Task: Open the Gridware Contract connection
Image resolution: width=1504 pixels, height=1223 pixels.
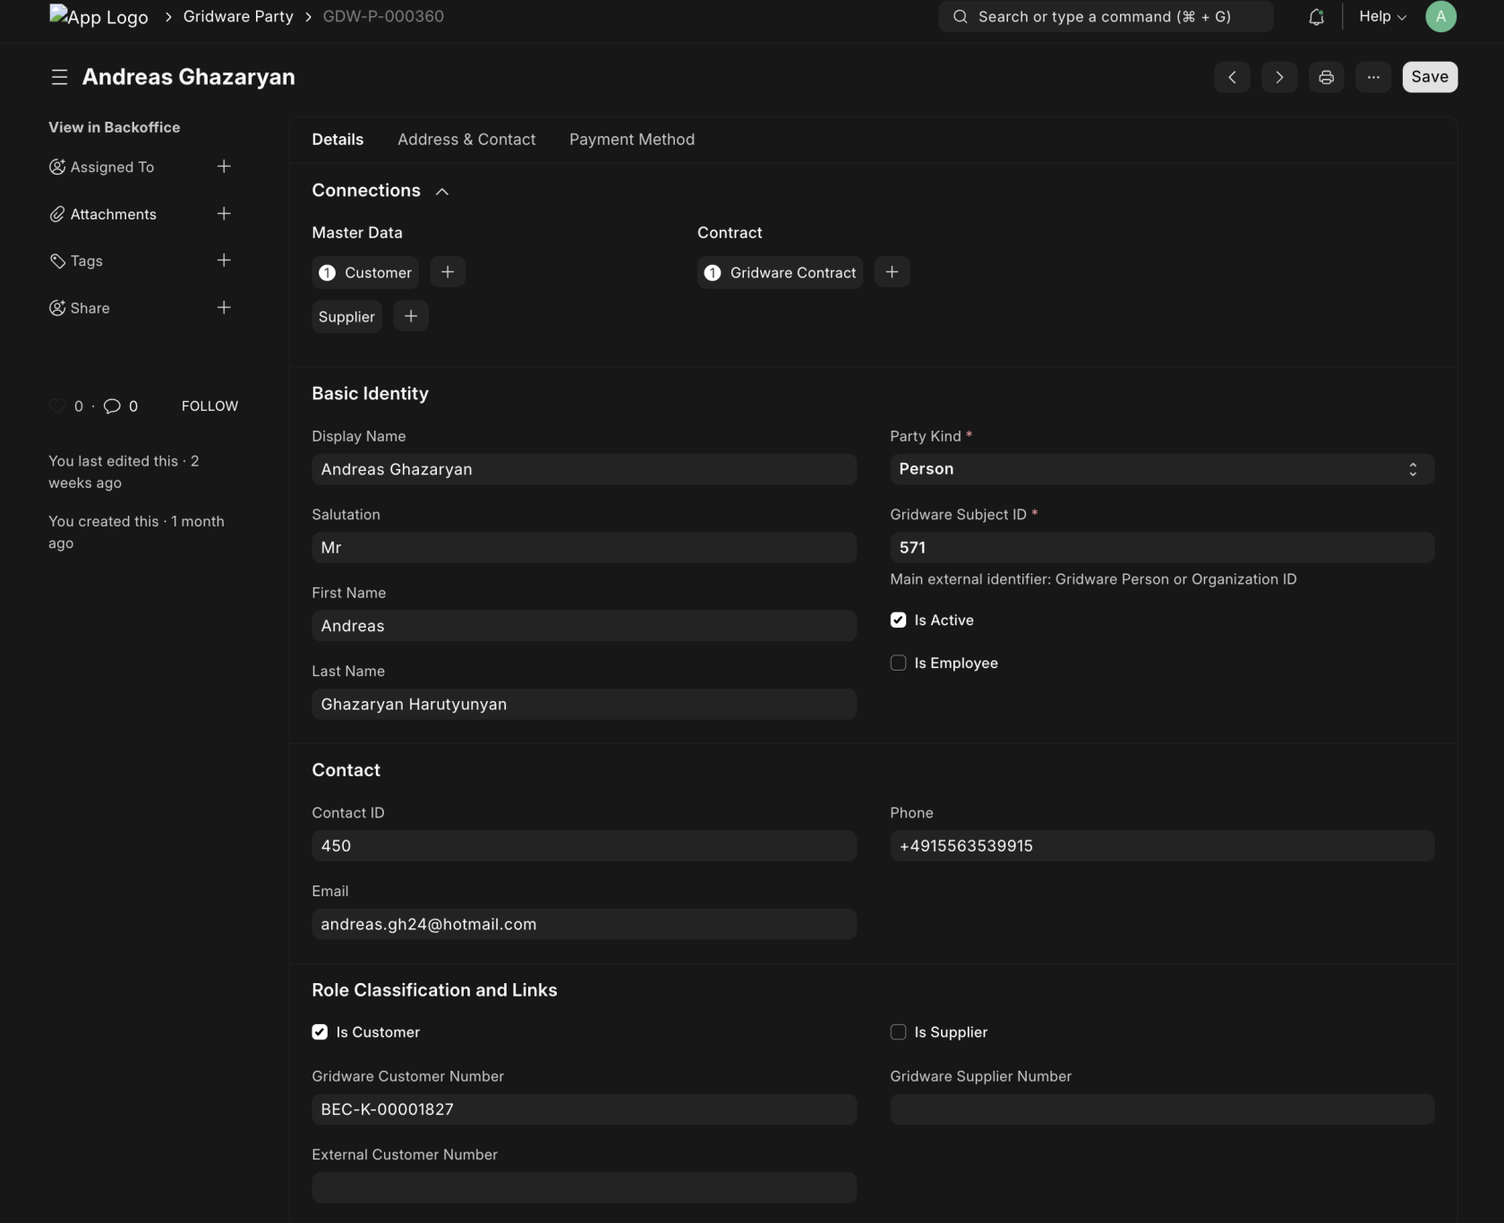Action: tap(780, 272)
